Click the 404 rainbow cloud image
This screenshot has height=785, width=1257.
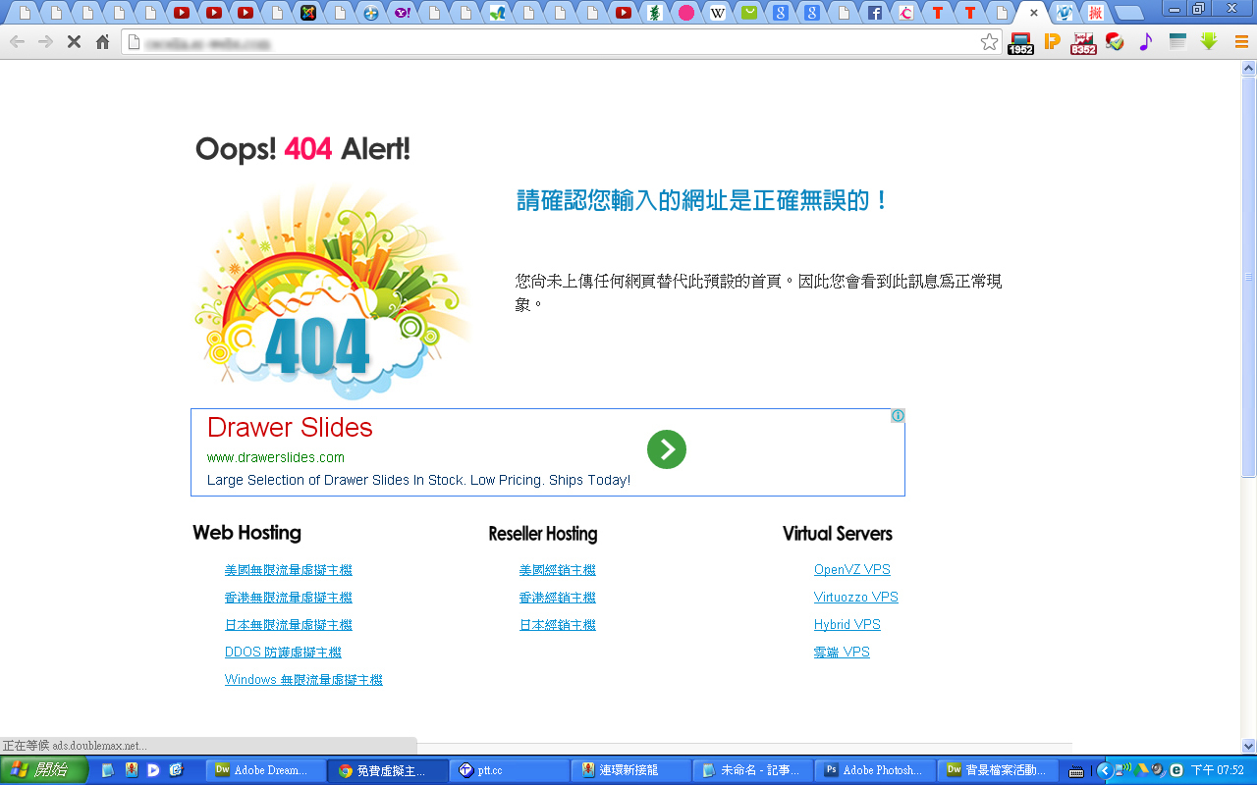(334, 292)
